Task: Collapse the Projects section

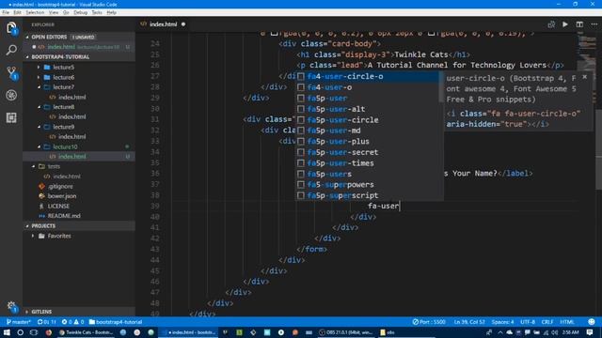Action: pyautogui.click(x=79, y=225)
